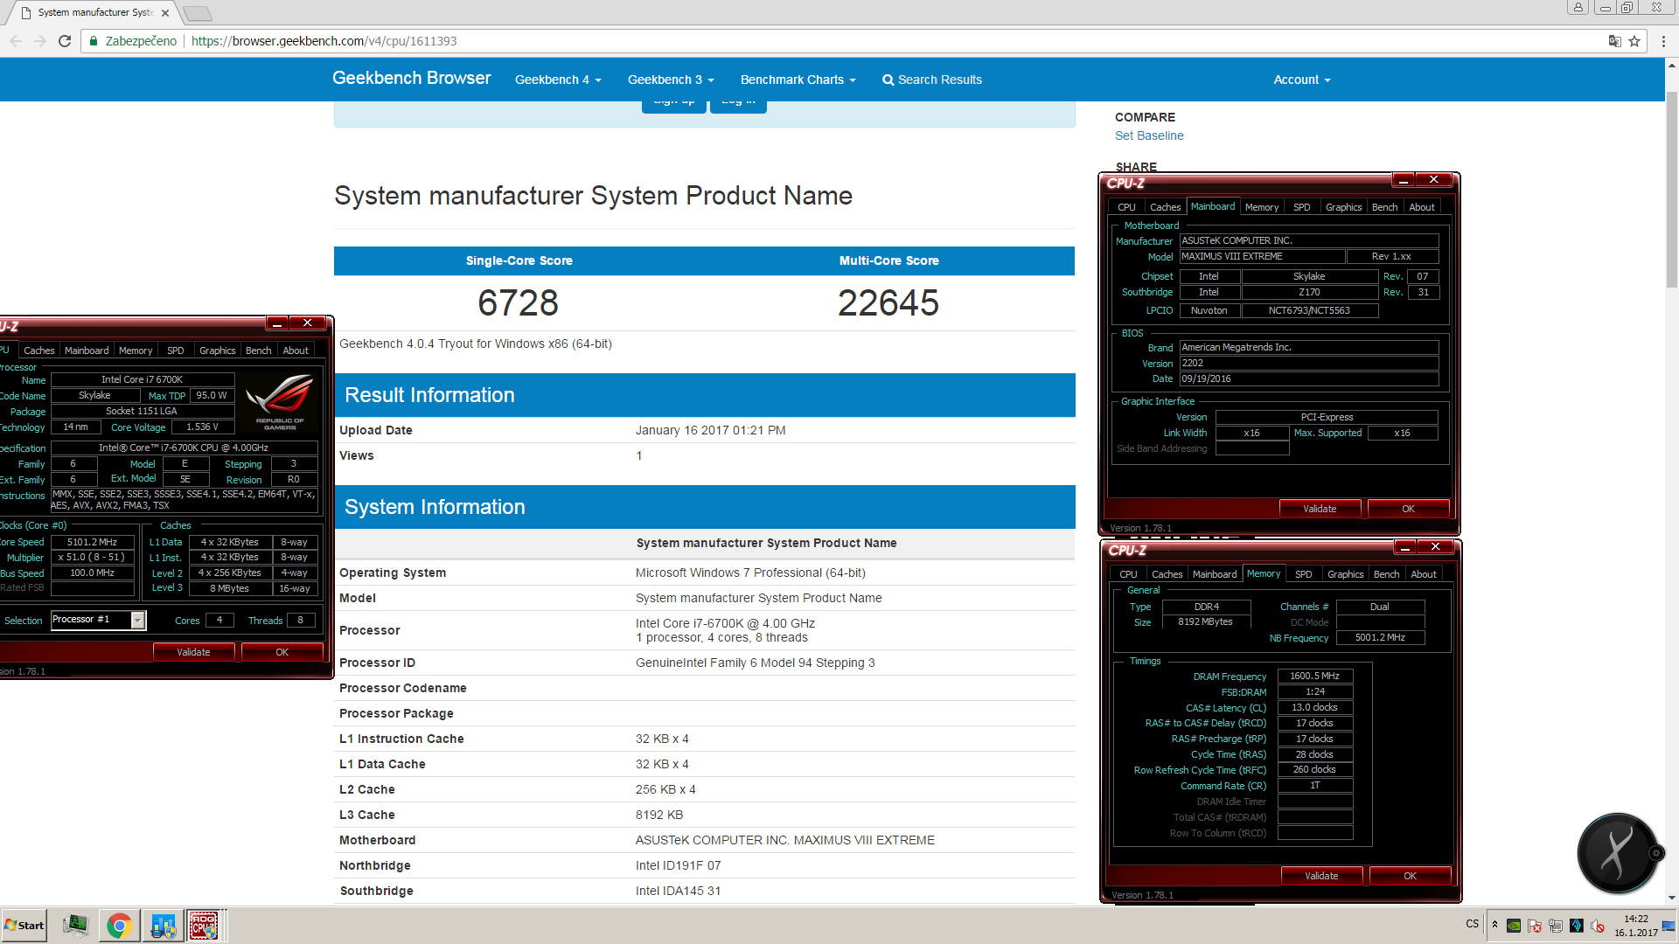Click the Search Results magnifier link
1679x944 pixels.
931,80
